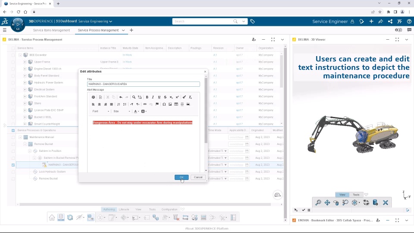
Task: Open the Tools tab in 3D Viewer
Action: click(x=356, y=195)
